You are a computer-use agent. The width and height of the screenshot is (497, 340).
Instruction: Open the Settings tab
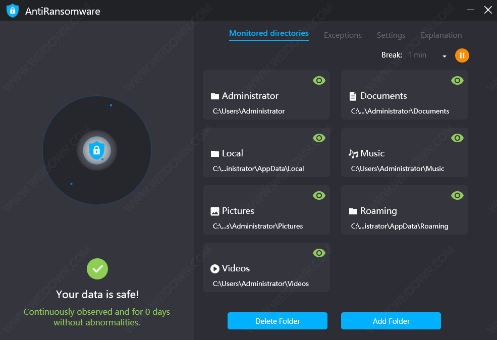tap(391, 35)
